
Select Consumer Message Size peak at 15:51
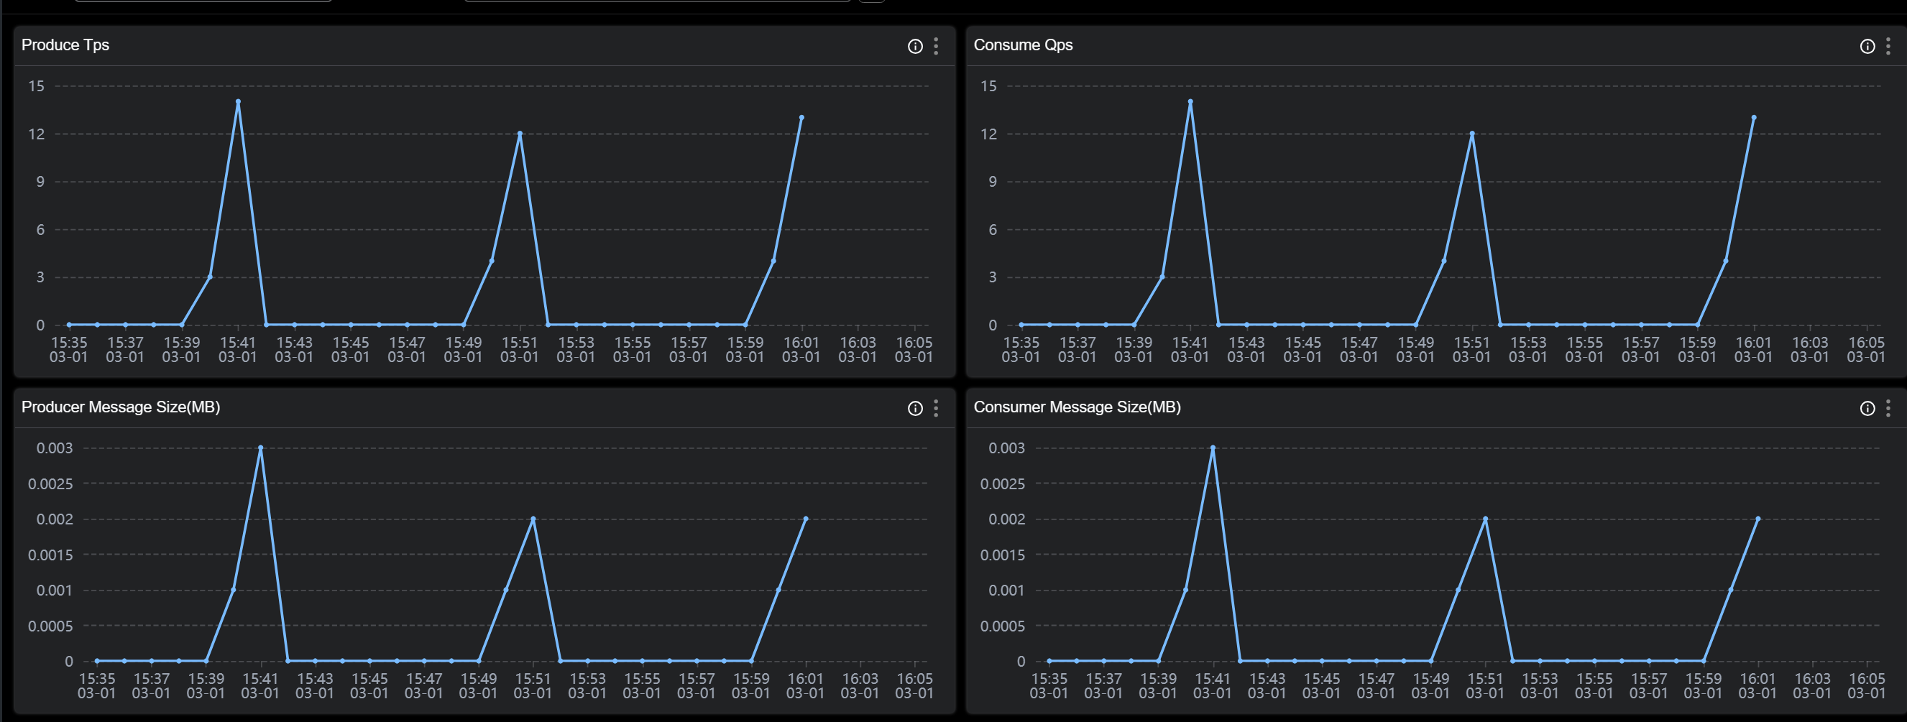click(x=1485, y=519)
